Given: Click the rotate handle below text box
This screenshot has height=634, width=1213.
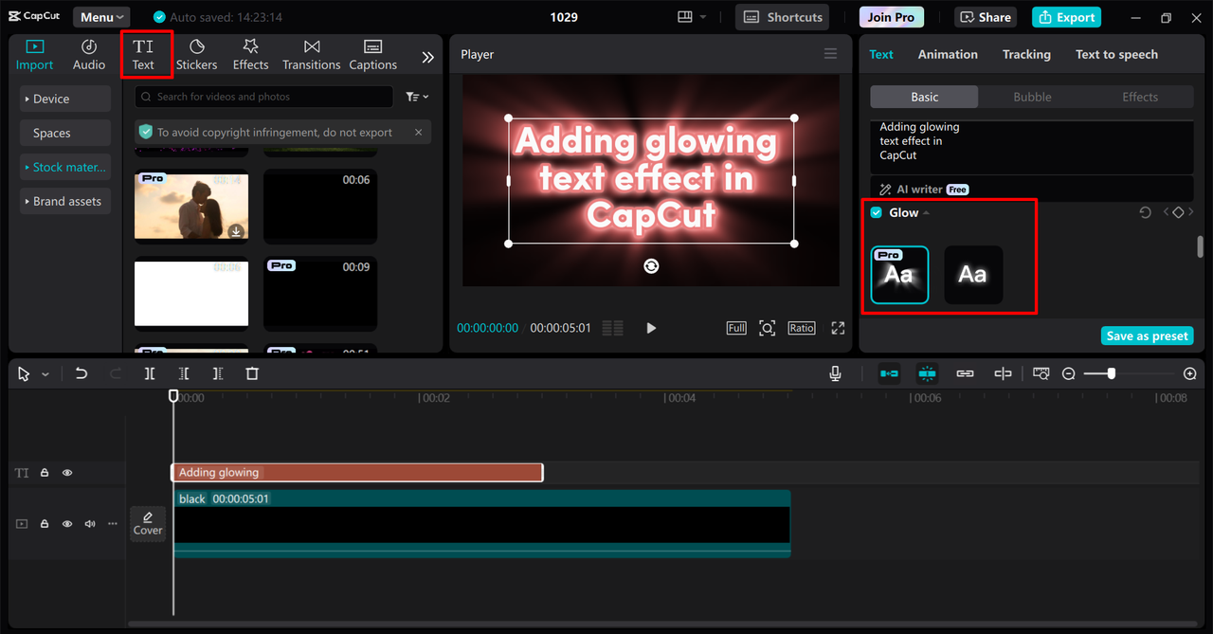Looking at the screenshot, I should point(651,266).
